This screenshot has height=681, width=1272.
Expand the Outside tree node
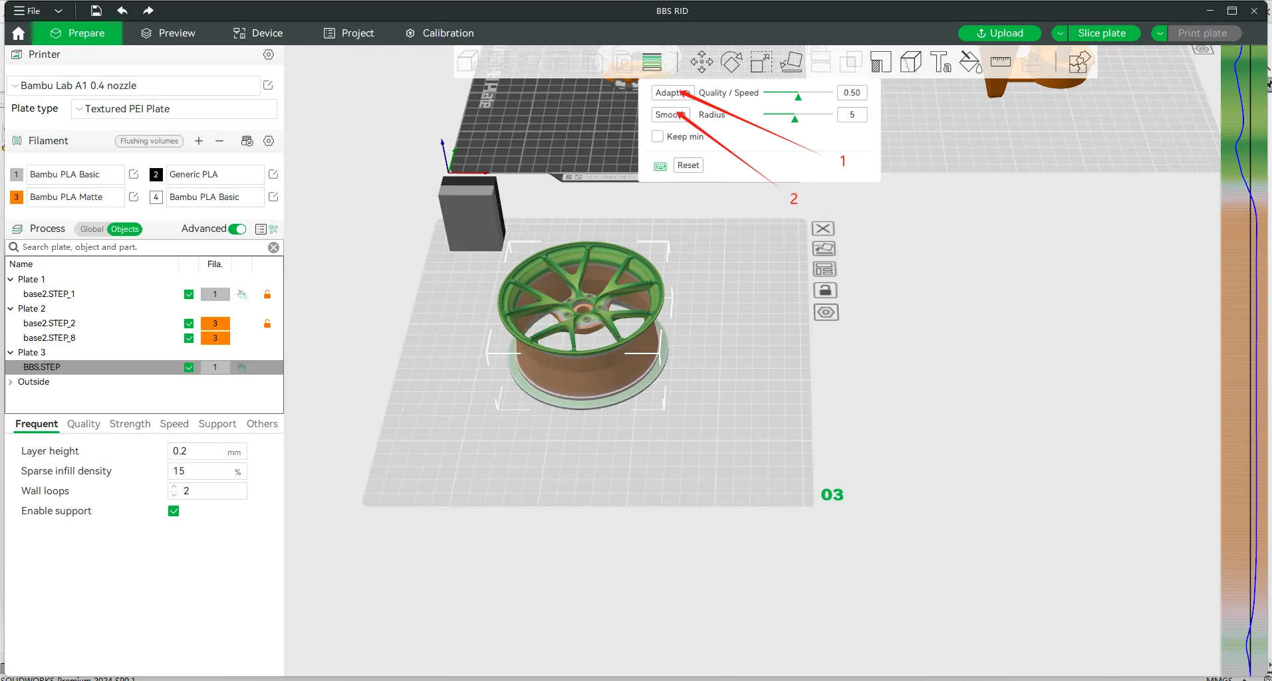[11, 382]
